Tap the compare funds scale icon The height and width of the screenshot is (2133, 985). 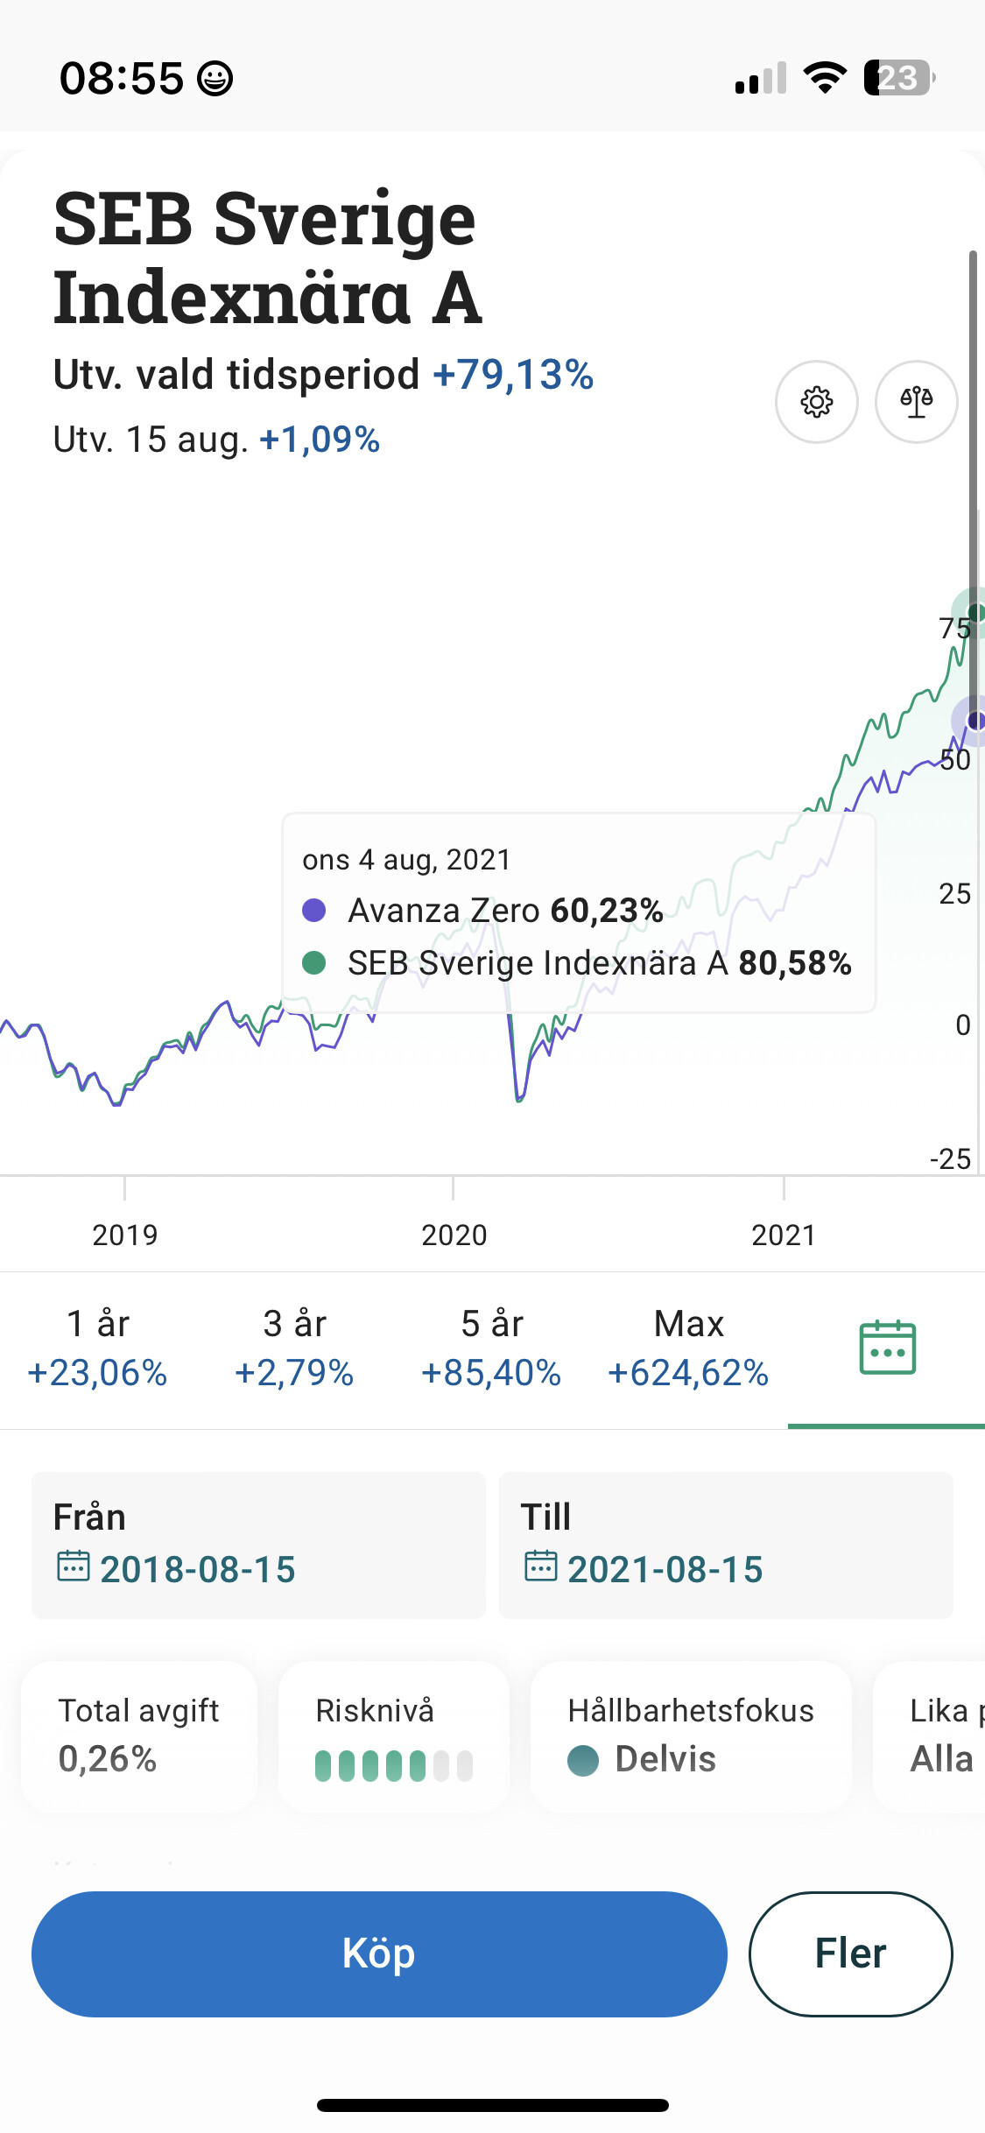(916, 402)
